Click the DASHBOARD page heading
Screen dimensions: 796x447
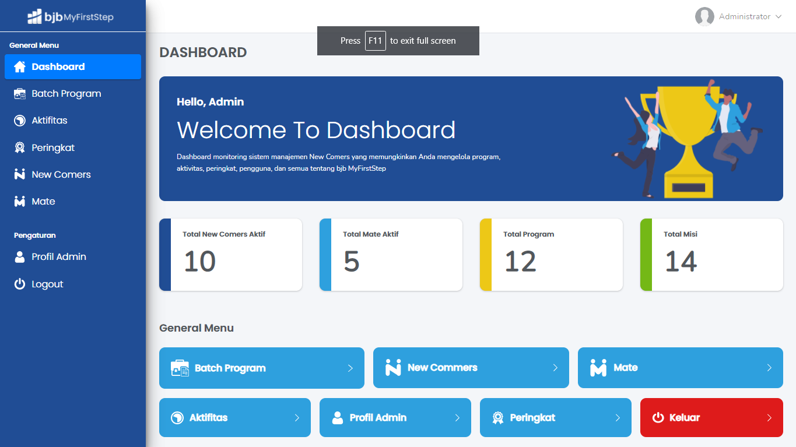pos(203,52)
